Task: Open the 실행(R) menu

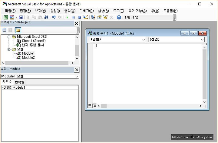Action: [104, 11]
